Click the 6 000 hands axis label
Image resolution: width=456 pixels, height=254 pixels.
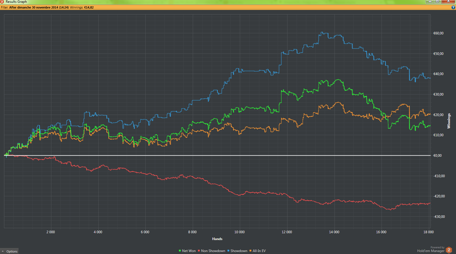point(145,232)
